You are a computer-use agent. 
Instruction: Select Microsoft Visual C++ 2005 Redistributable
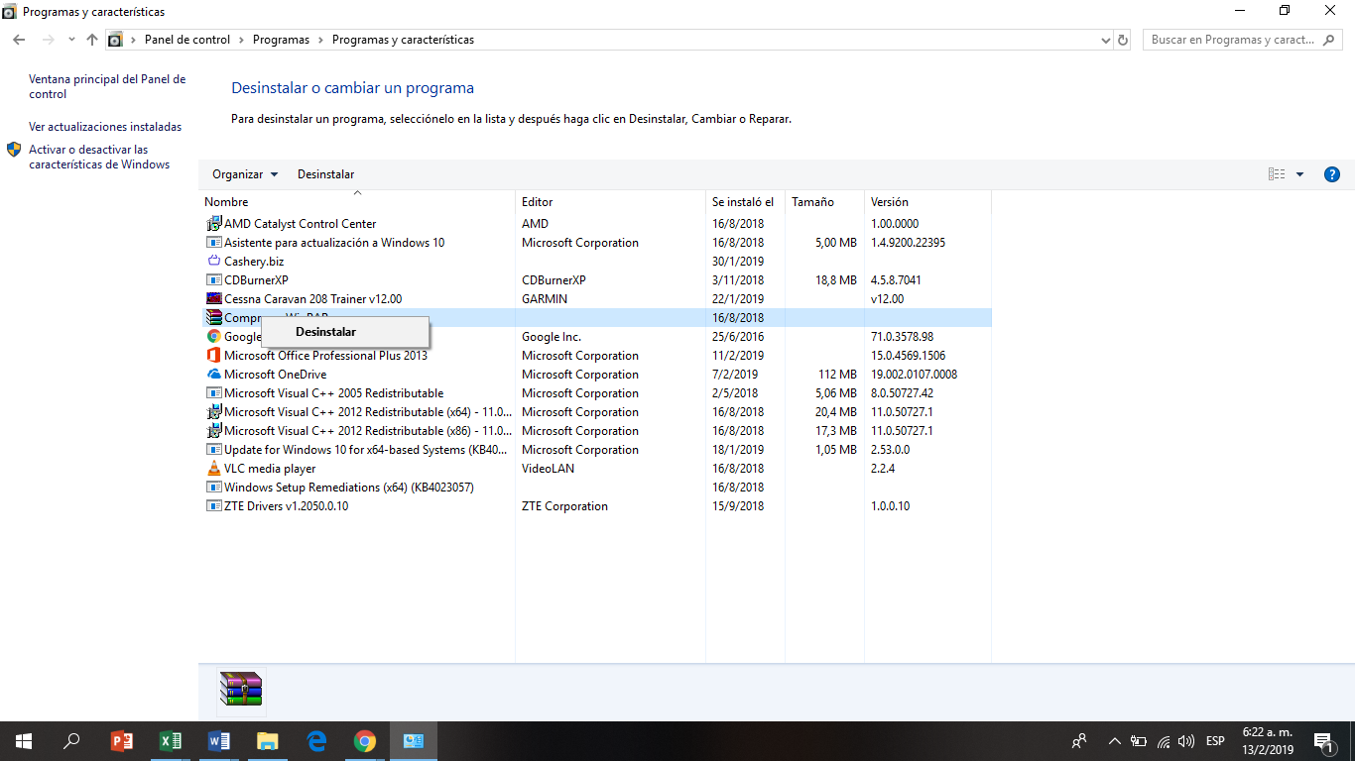click(595, 393)
